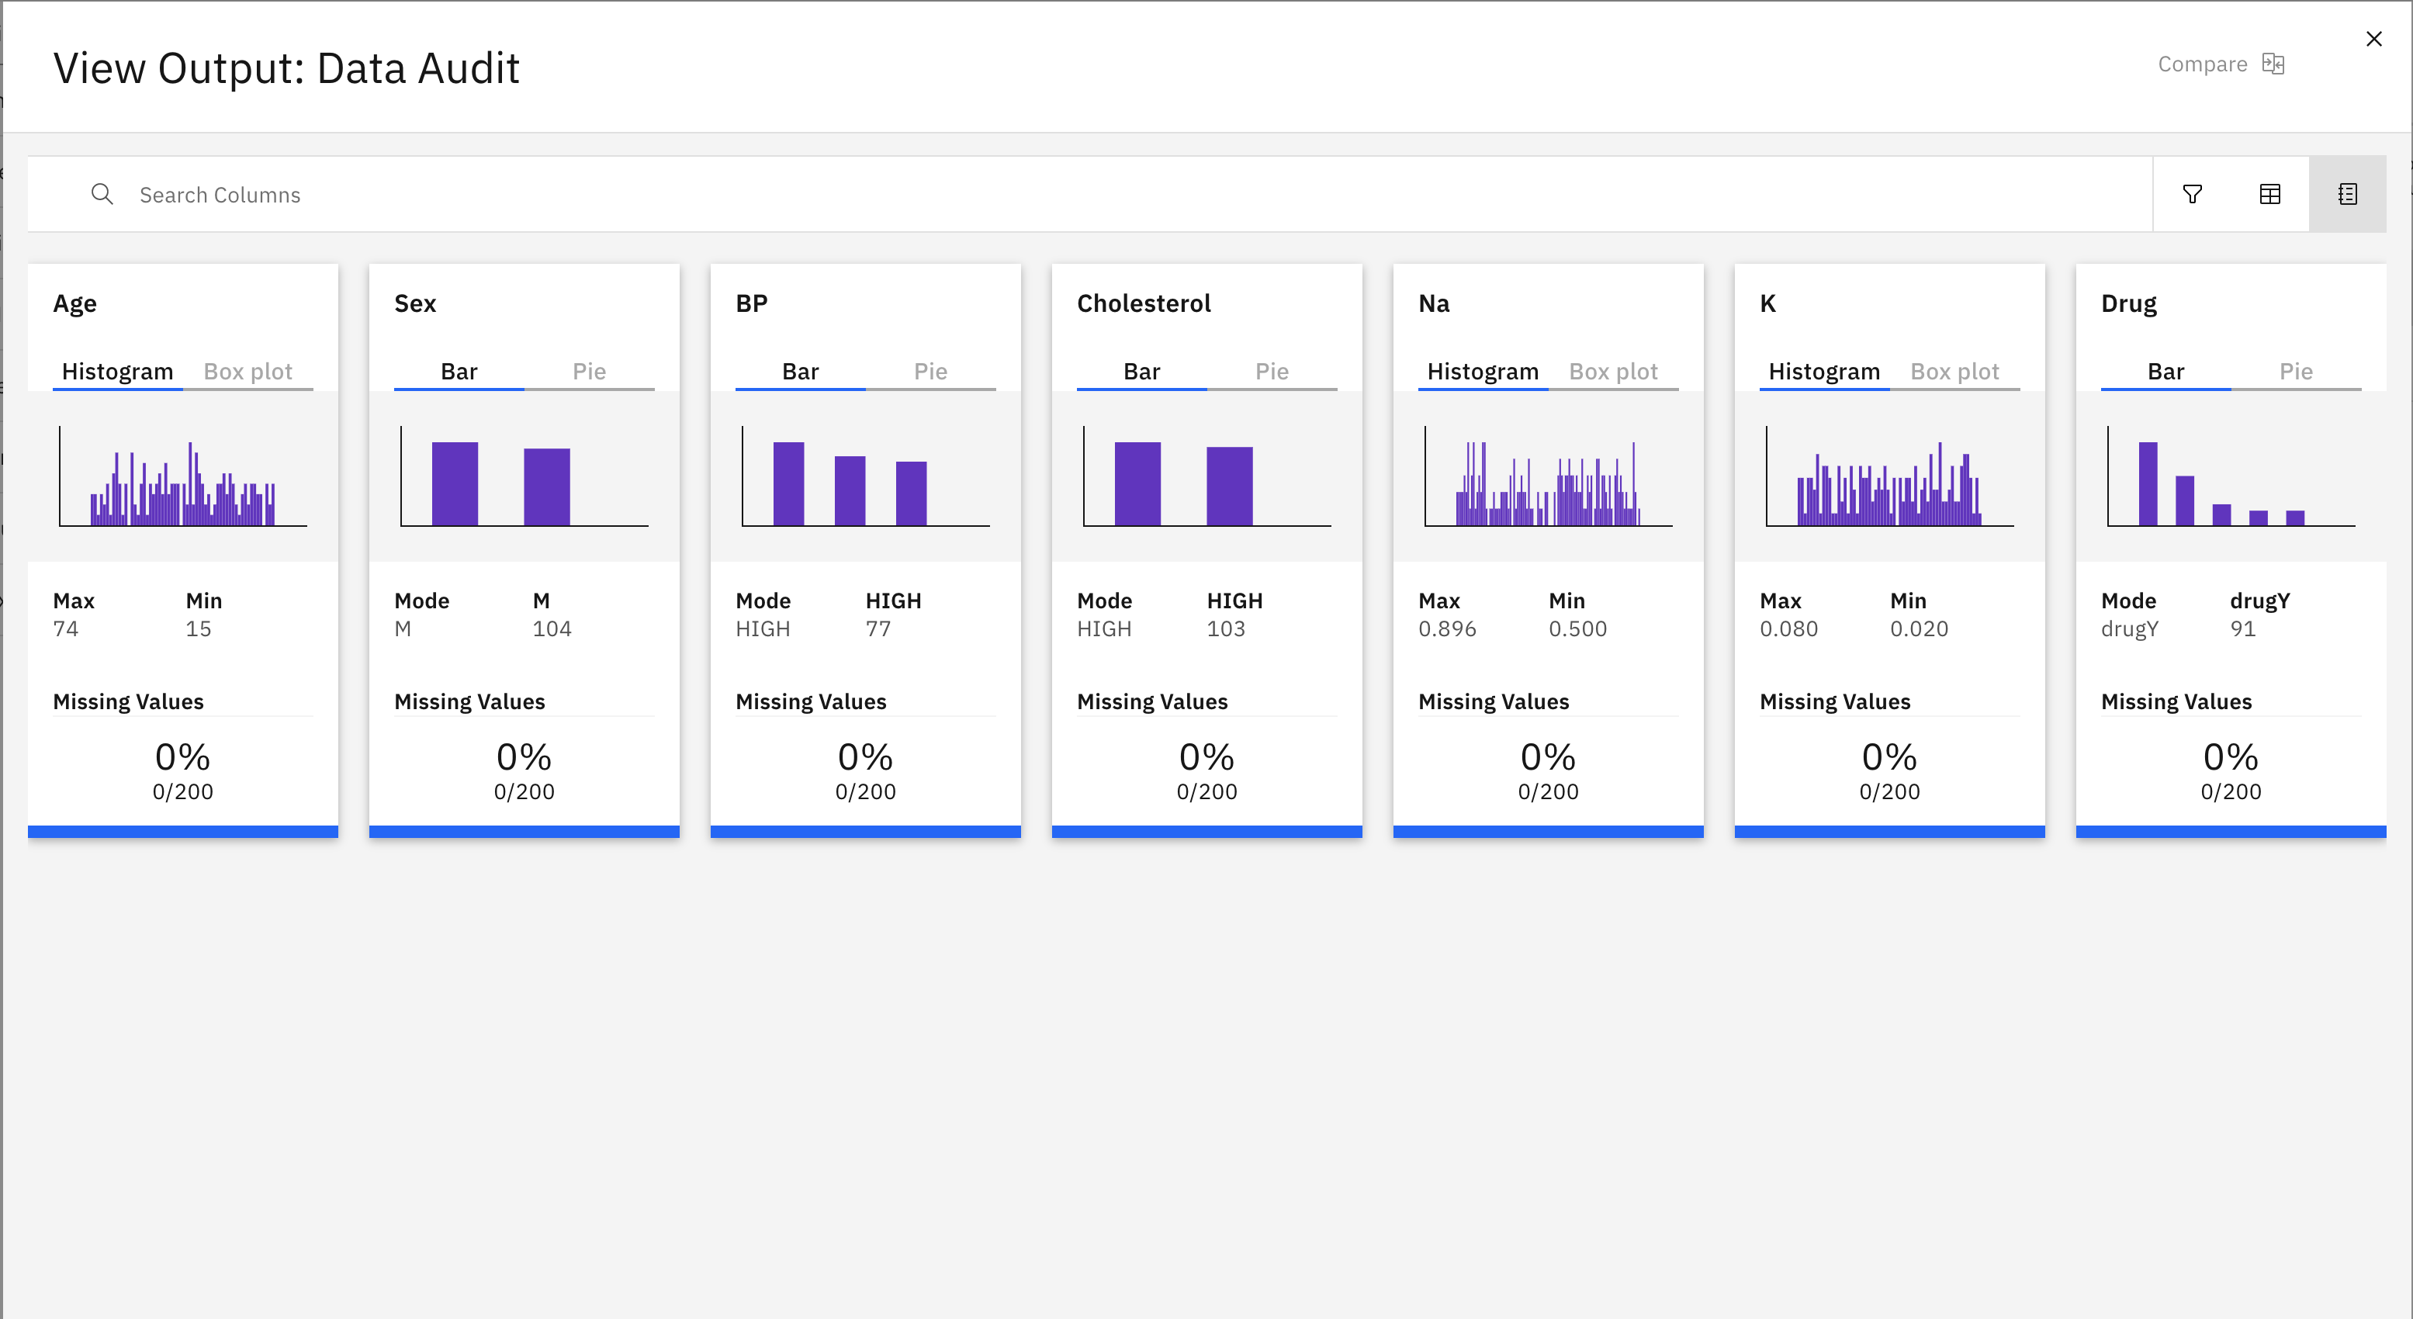
Task: Click the BP column title
Action: [x=751, y=303]
